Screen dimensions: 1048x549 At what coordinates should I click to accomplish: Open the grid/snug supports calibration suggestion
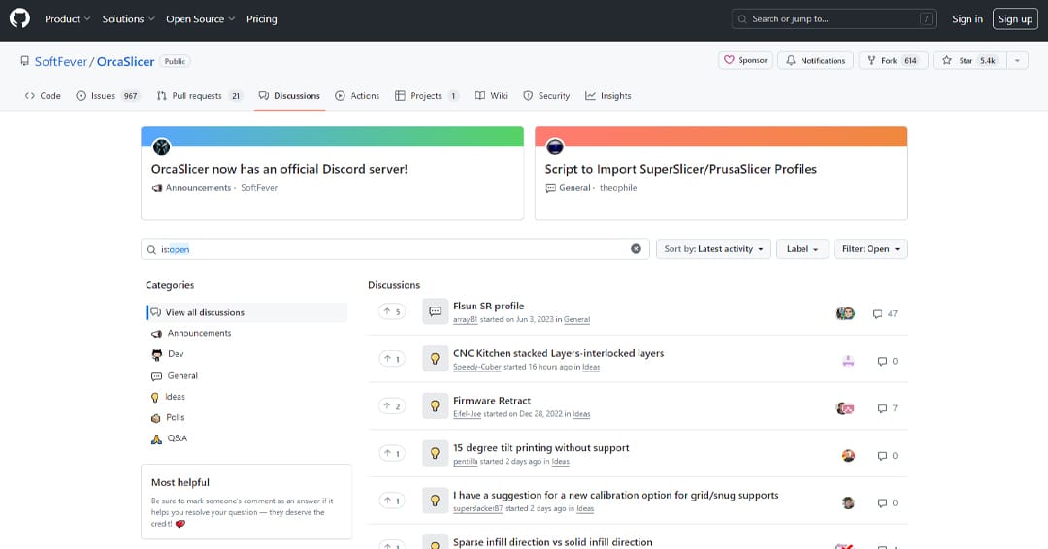[x=615, y=496]
